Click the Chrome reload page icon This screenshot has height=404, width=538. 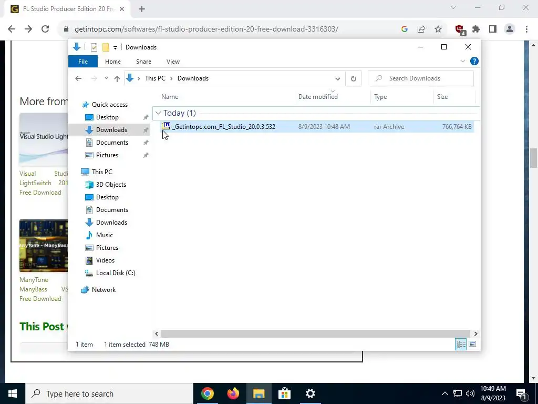pyautogui.click(x=45, y=29)
